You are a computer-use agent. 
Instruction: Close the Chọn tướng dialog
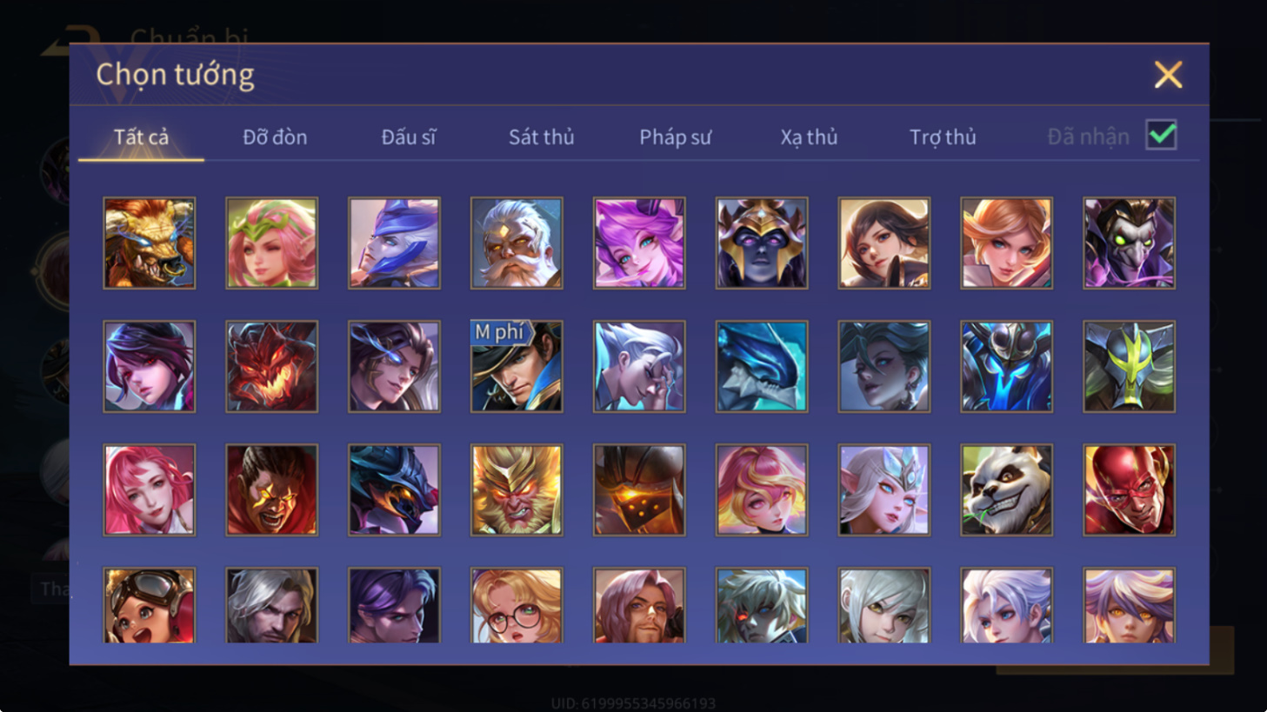click(x=1168, y=75)
